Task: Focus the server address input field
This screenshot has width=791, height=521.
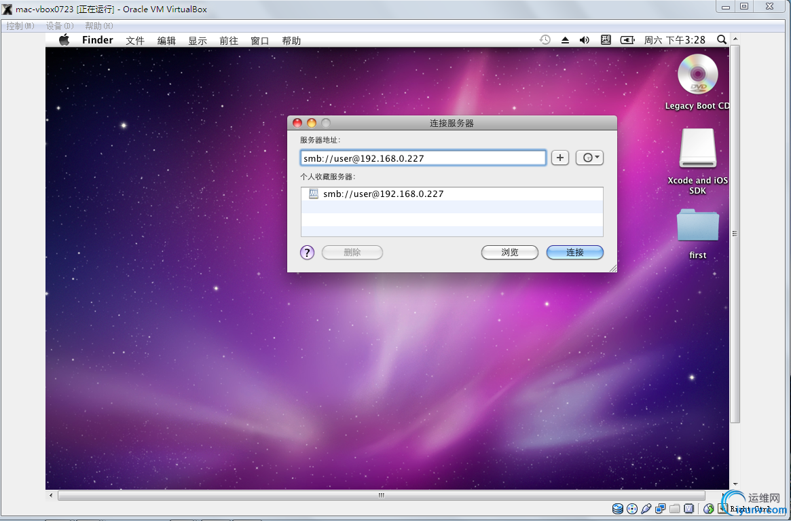Action: click(423, 158)
